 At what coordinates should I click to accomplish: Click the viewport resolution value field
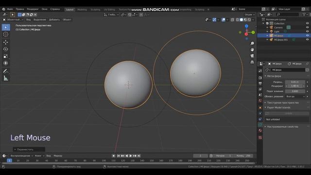(295, 82)
